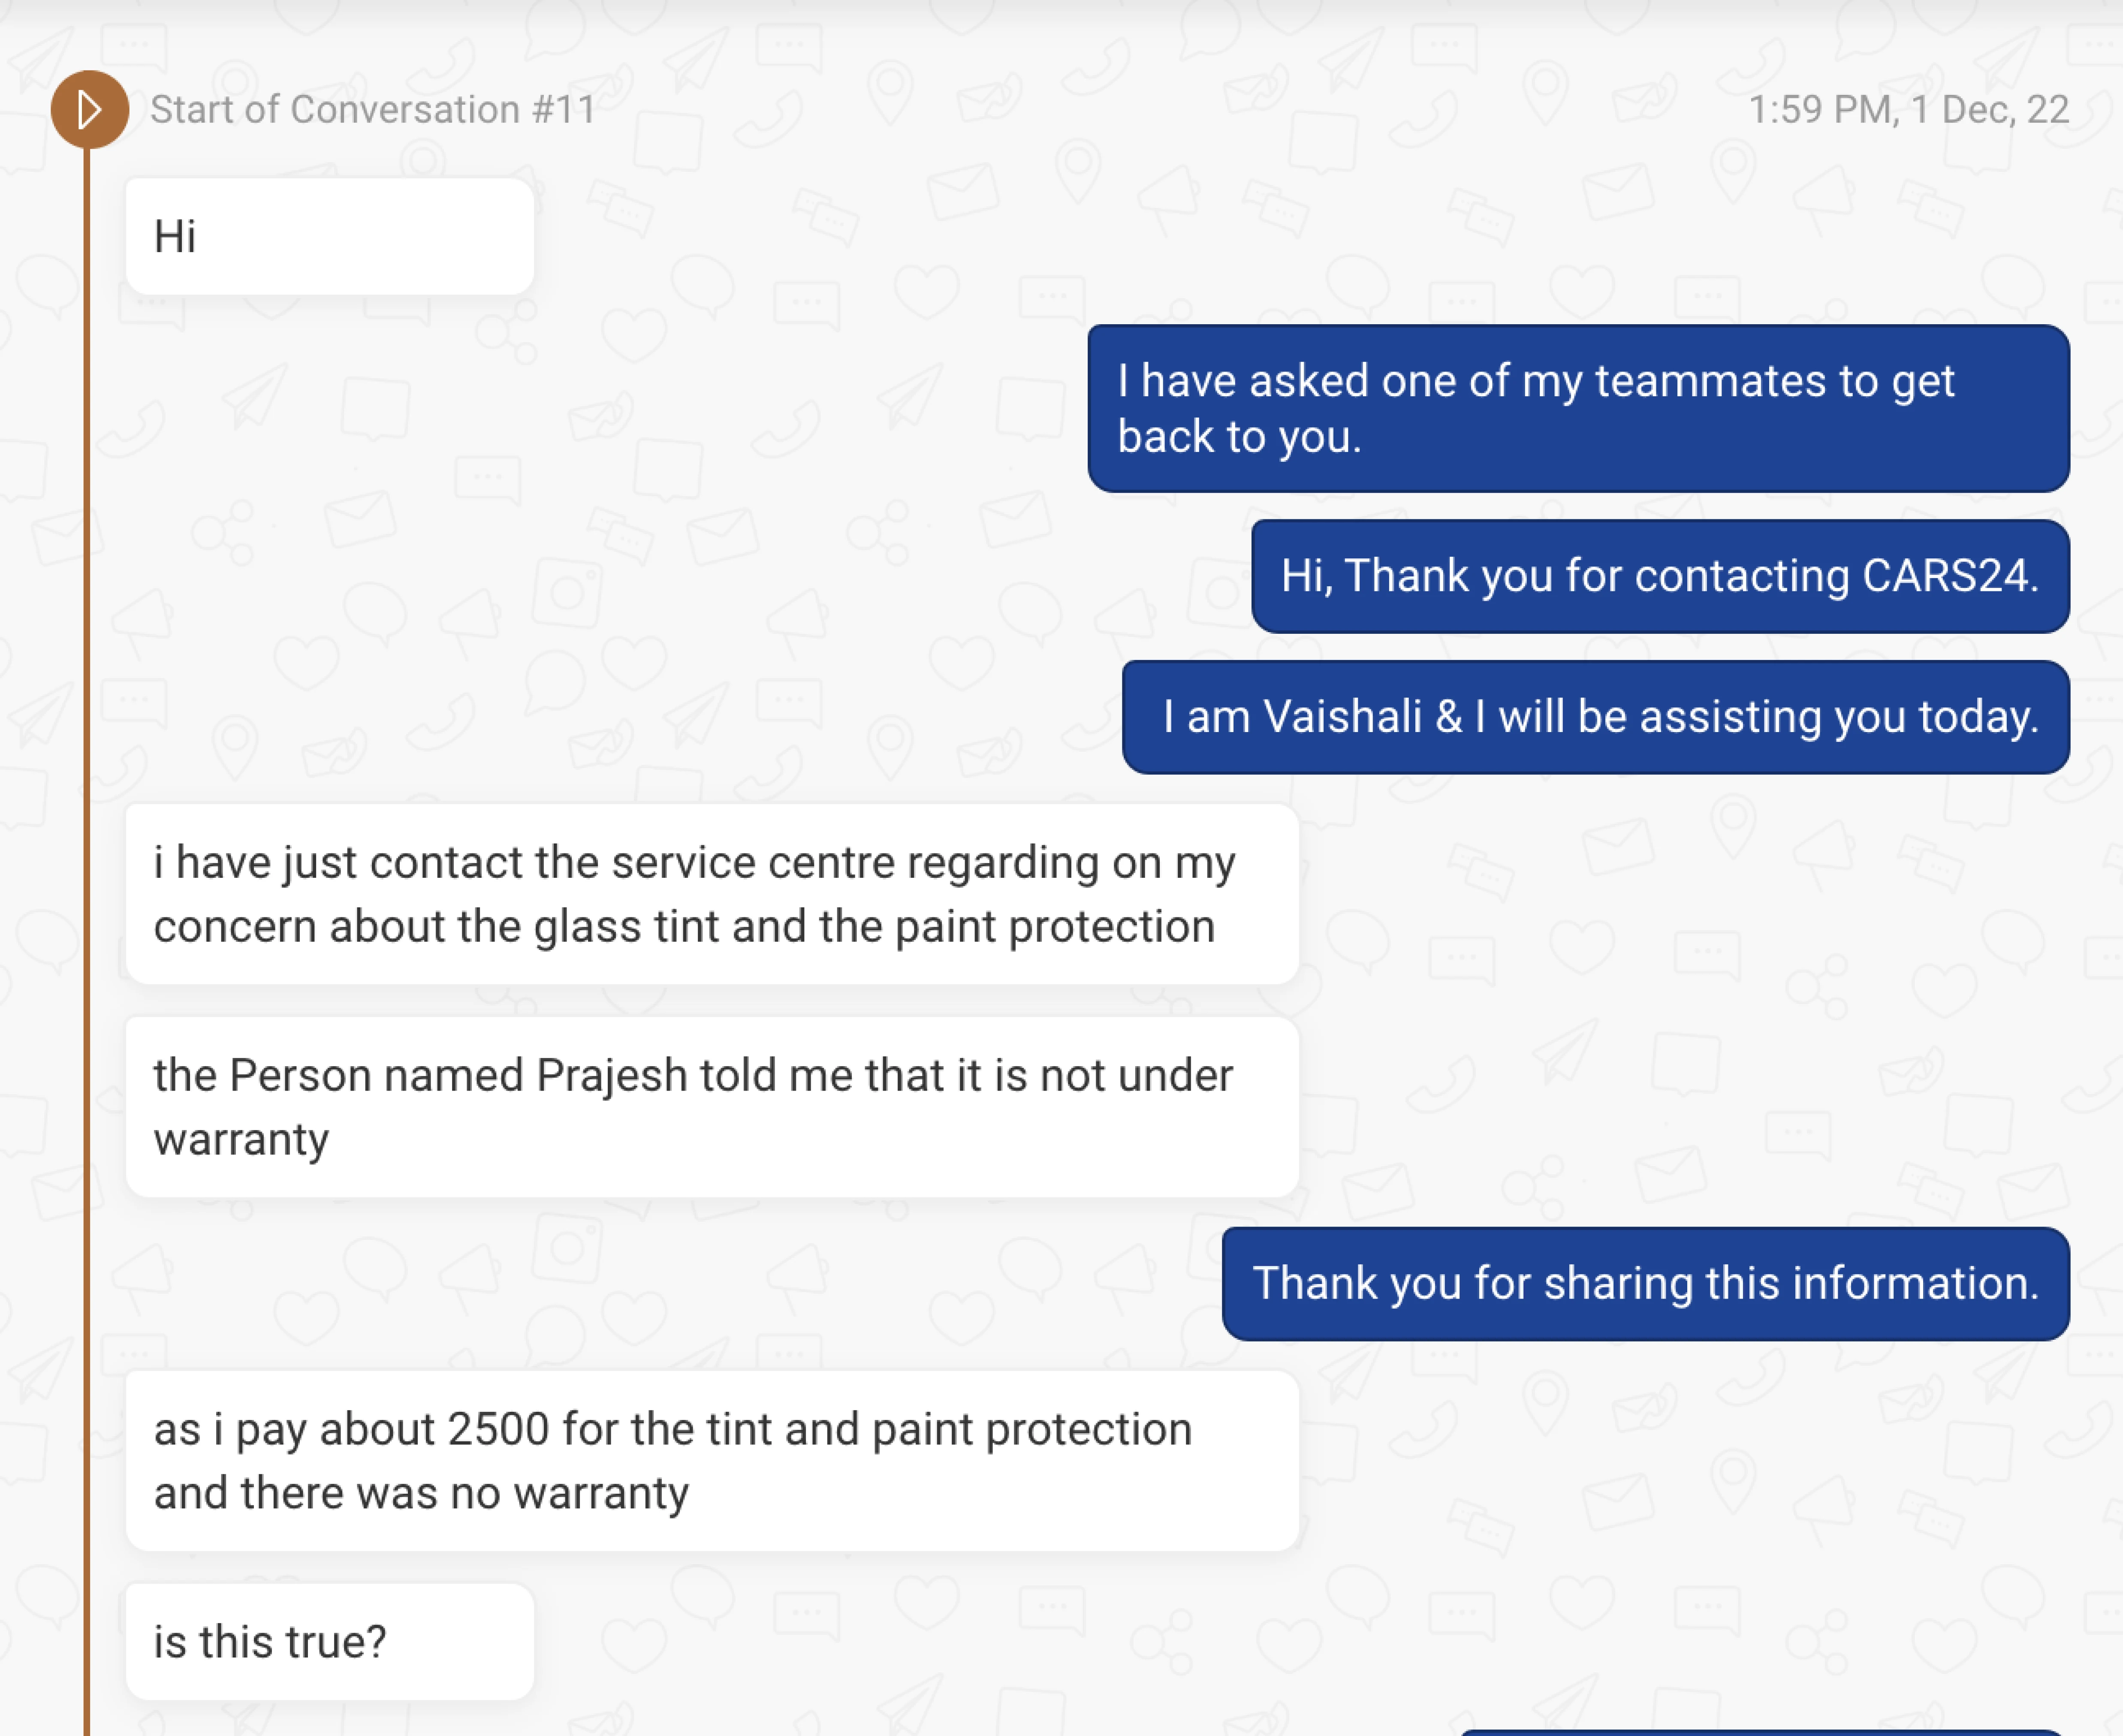Click the "I am Vaishali" agent message
The width and height of the screenshot is (2123, 1736).
coord(1595,717)
